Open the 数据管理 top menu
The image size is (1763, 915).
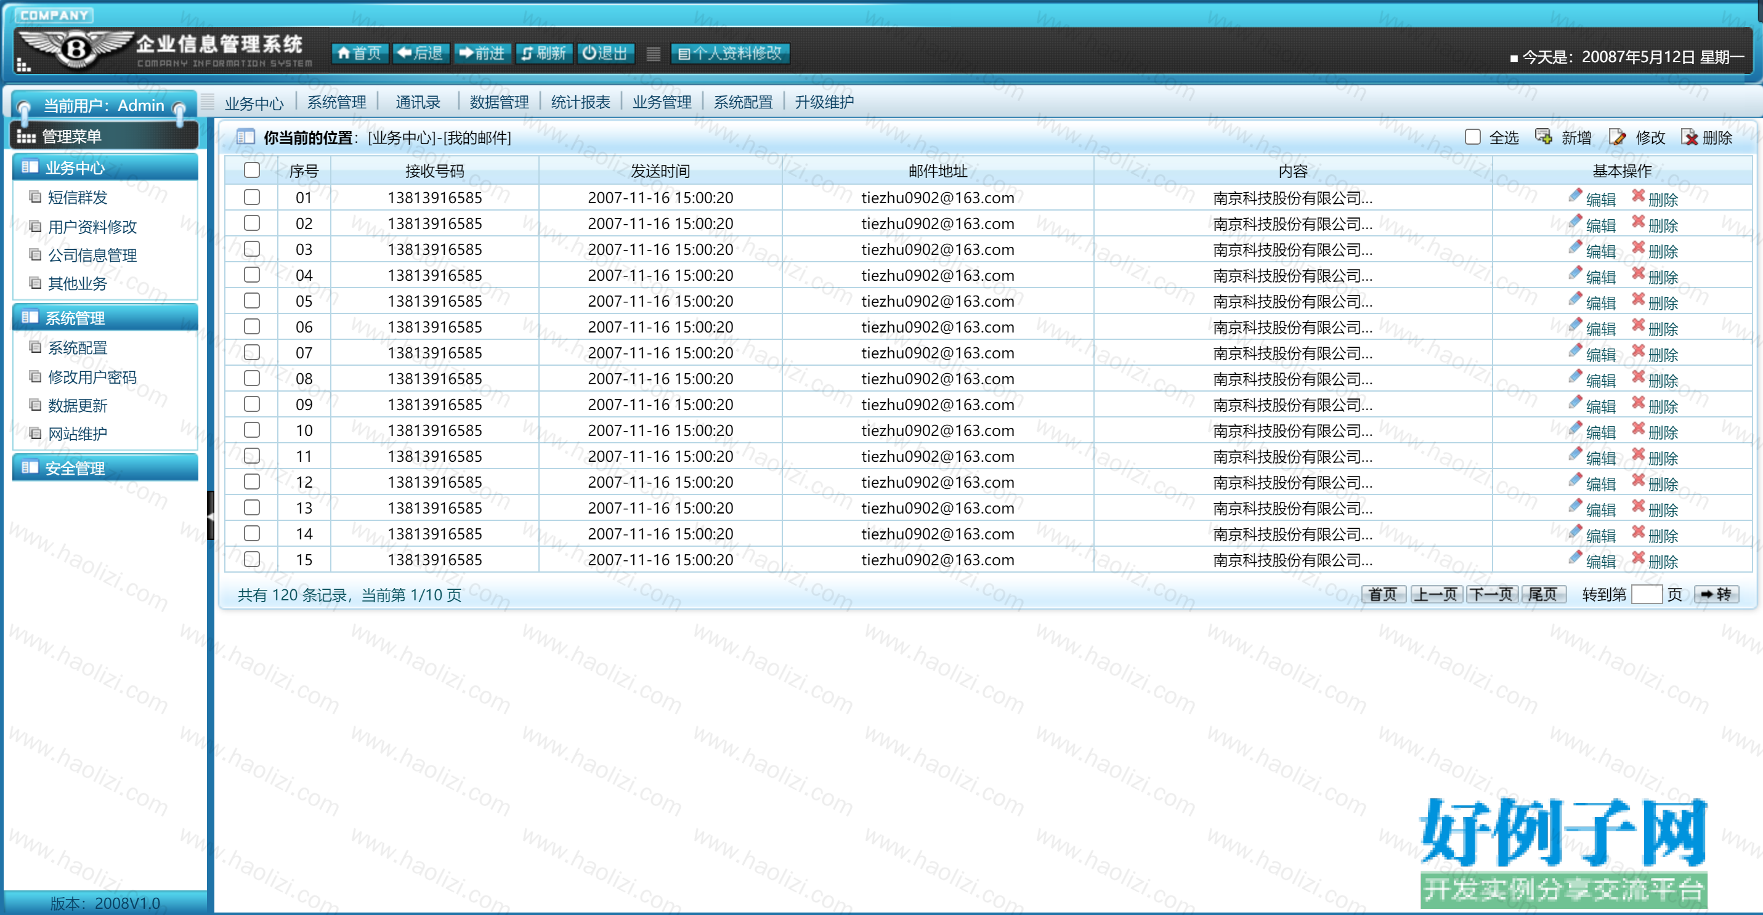click(x=499, y=102)
